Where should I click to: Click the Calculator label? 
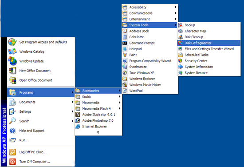pos(137,37)
